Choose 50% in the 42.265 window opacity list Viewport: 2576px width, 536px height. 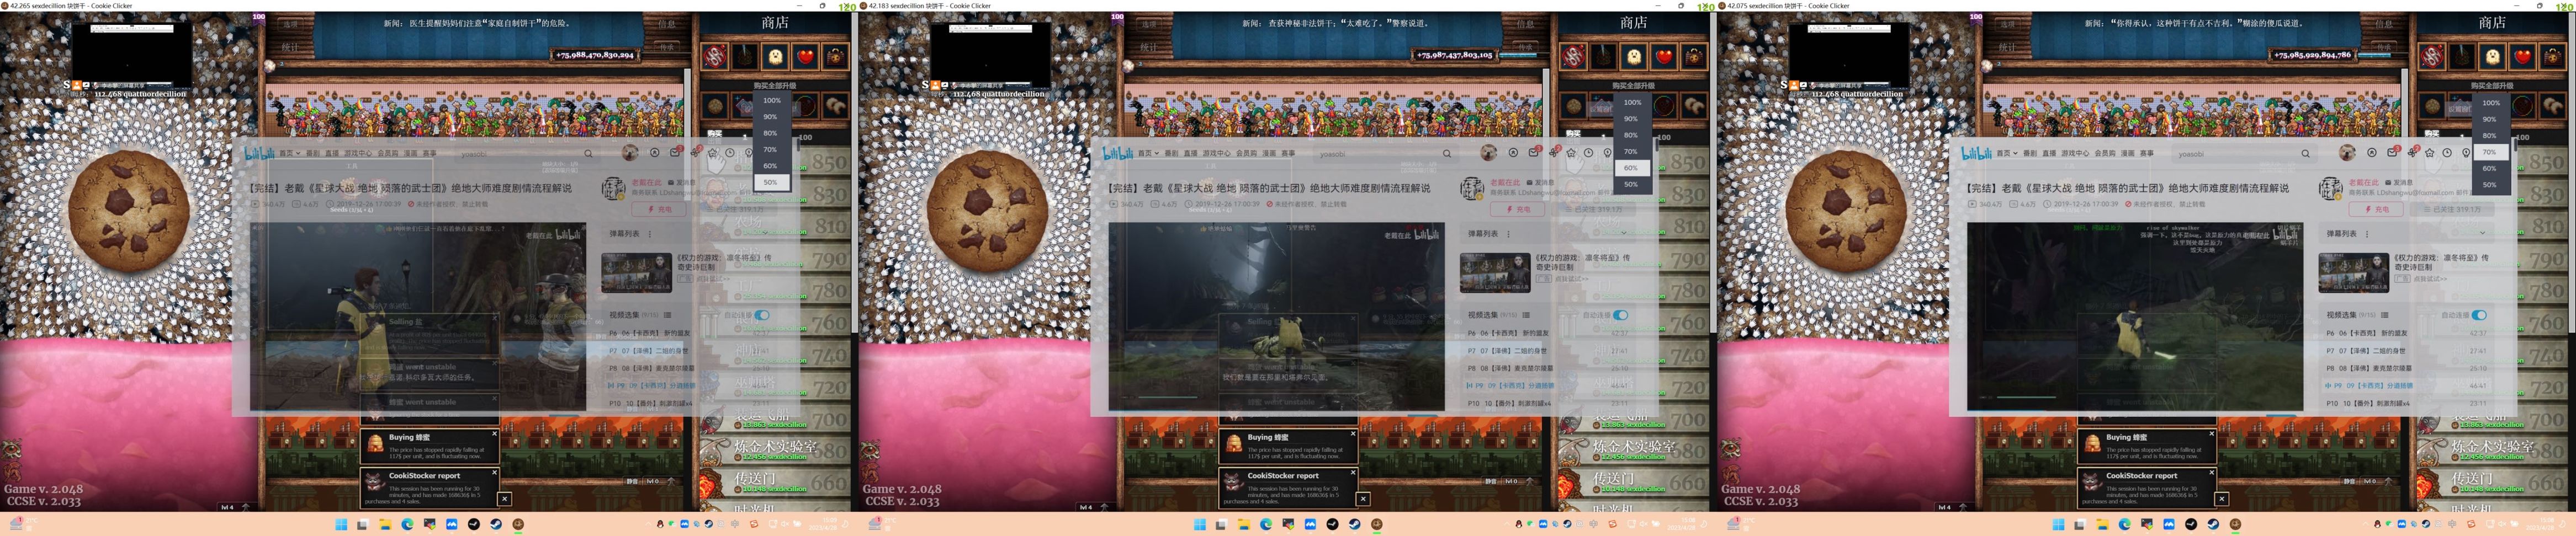pos(770,183)
